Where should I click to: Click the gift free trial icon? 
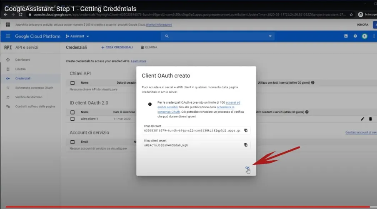click(8, 25)
